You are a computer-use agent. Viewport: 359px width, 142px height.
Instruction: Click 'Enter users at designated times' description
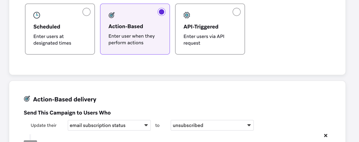point(52,40)
